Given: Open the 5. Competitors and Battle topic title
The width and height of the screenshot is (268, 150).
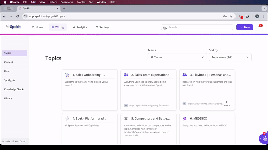Looking at the screenshot, I should (x=150, y=119).
